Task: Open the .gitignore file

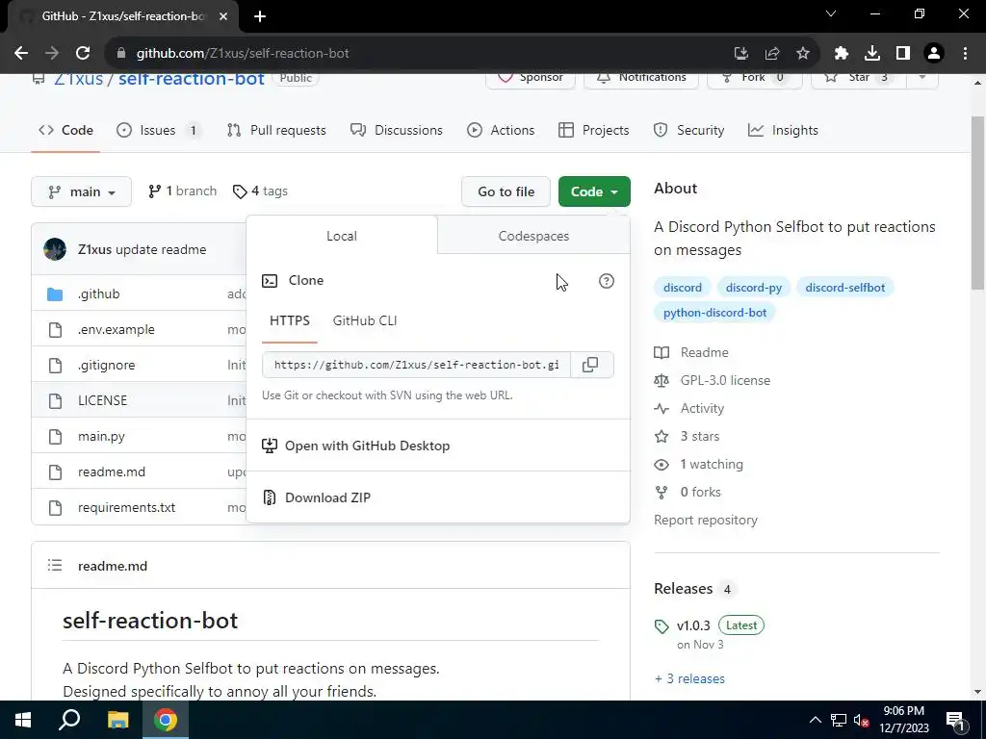Action: click(x=106, y=365)
